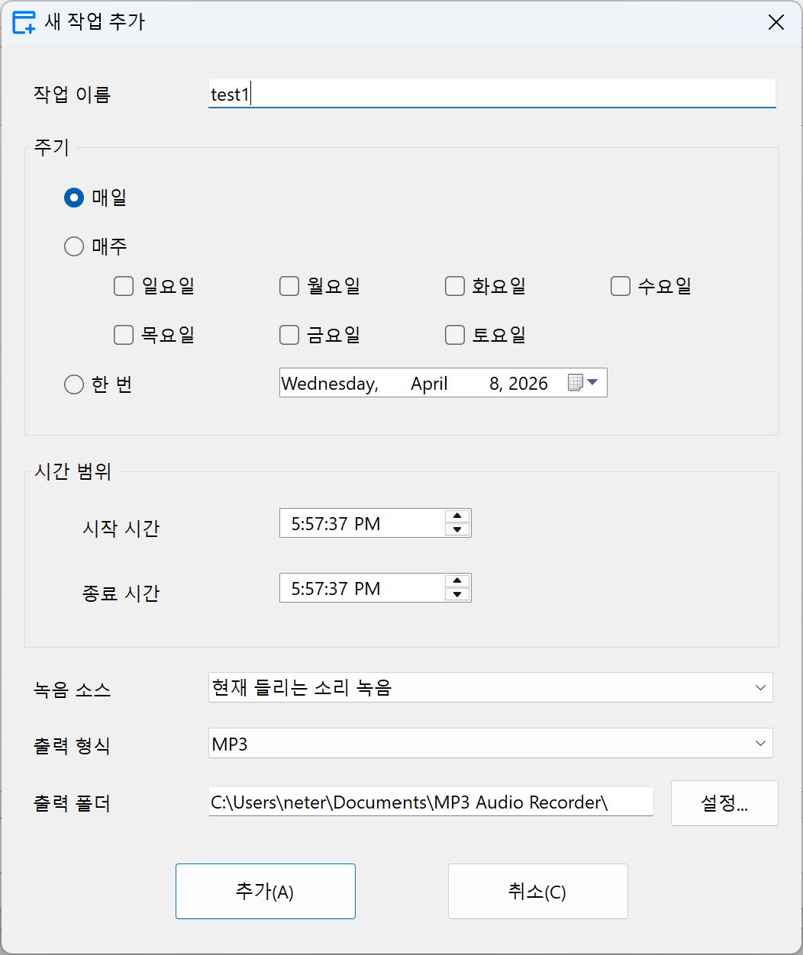Screen dimensions: 803x955
Task: Decrease 종료 시간 with down arrow
Action: pos(456,594)
